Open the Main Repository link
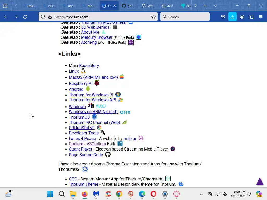The image size is (267, 200). click(x=89, y=65)
